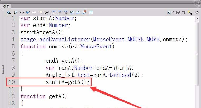
Task: Collapse selection icon
Action: pos(60,12)
